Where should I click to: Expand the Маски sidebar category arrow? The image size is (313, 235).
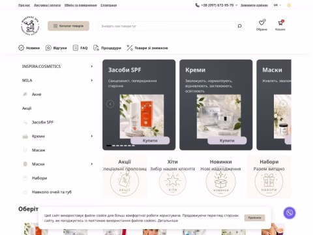[x=92, y=164]
